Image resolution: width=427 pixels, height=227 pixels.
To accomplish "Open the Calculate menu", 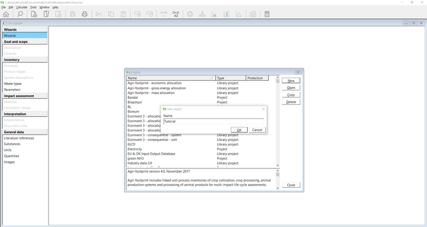I will (21, 7).
